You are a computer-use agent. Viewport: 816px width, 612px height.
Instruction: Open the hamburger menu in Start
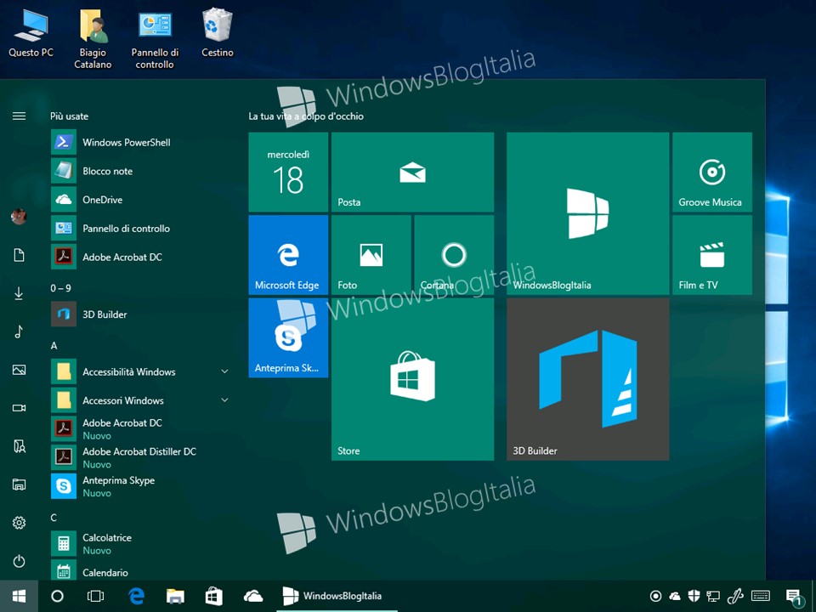tap(19, 116)
